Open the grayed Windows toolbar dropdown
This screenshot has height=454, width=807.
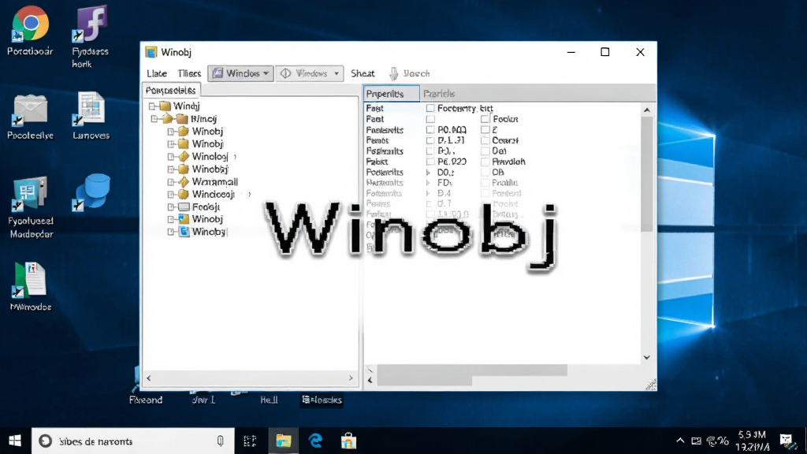(x=309, y=73)
